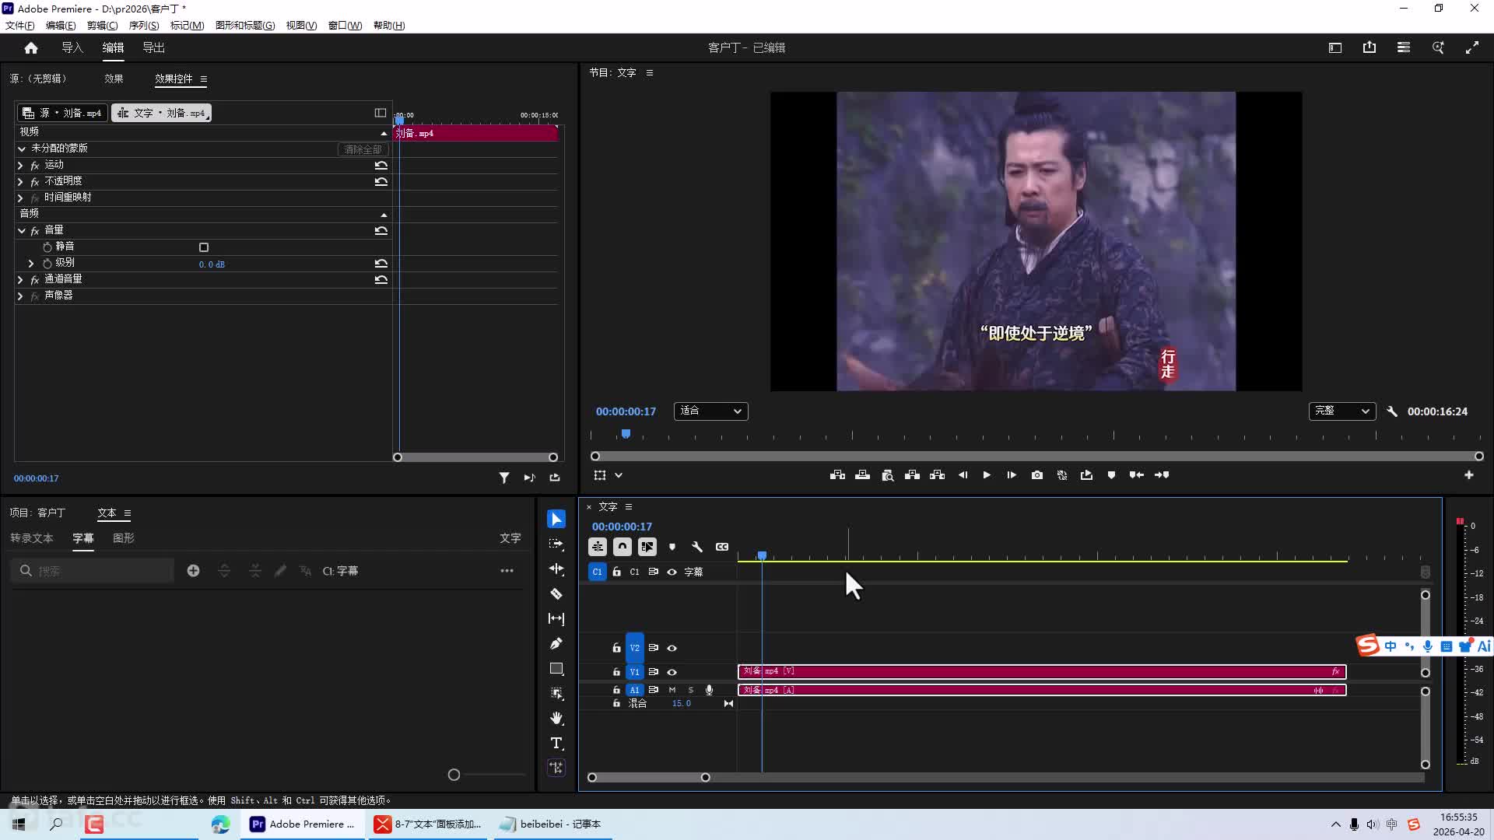Click the Program monitor playhead marker
The height and width of the screenshot is (840, 1494).
pyautogui.click(x=626, y=434)
